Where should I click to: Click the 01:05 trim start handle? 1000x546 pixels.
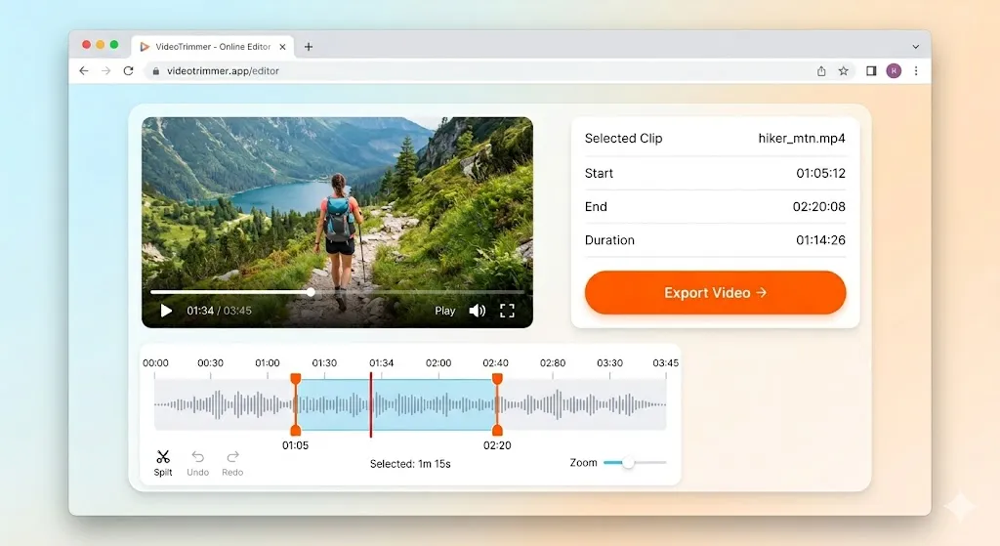click(295, 404)
